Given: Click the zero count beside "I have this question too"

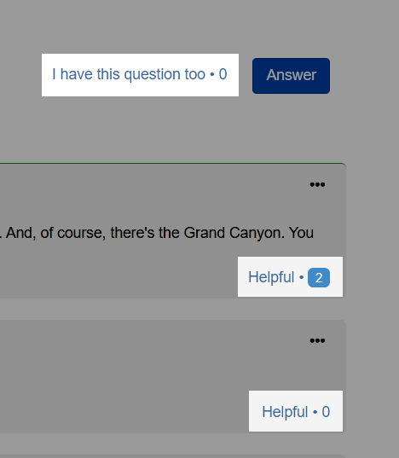Looking at the screenshot, I should coord(223,74).
